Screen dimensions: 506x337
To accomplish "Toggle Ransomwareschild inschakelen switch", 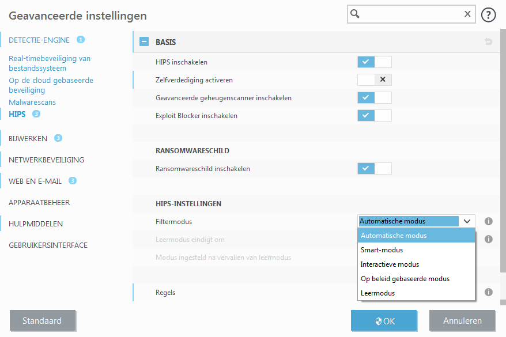I will (374, 169).
